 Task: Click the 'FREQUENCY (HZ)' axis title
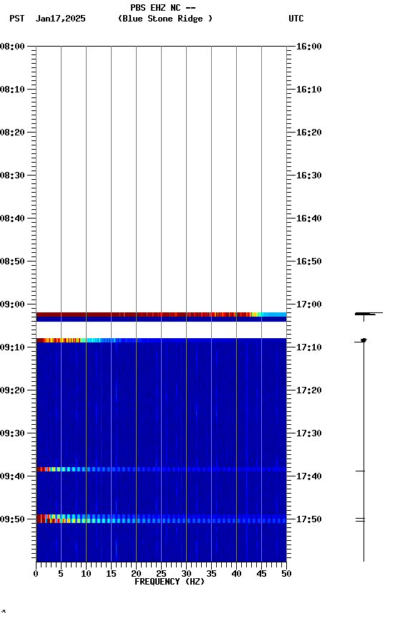click(x=170, y=582)
